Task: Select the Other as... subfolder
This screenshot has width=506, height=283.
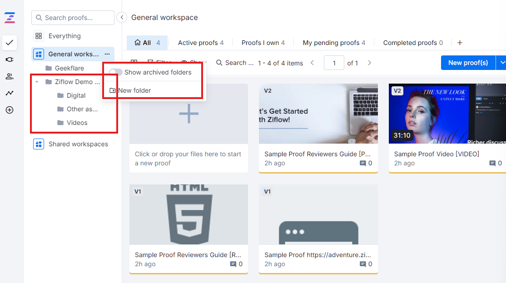Action: tap(82, 109)
